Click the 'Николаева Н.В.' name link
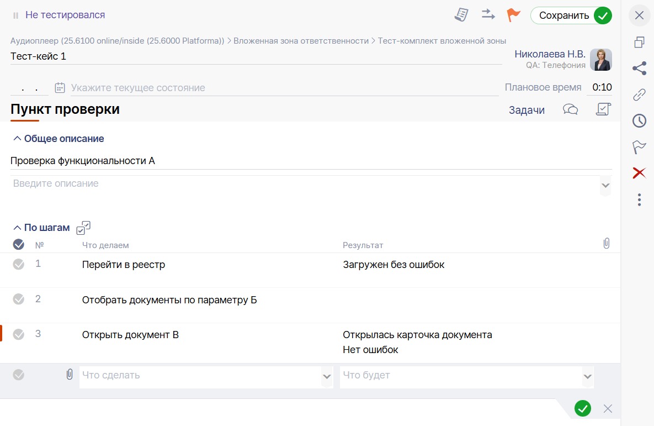654x426 pixels. pos(550,54)
